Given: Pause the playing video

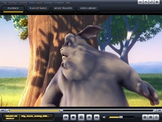Looking at the screenshot, I should [x=81, y=117].
